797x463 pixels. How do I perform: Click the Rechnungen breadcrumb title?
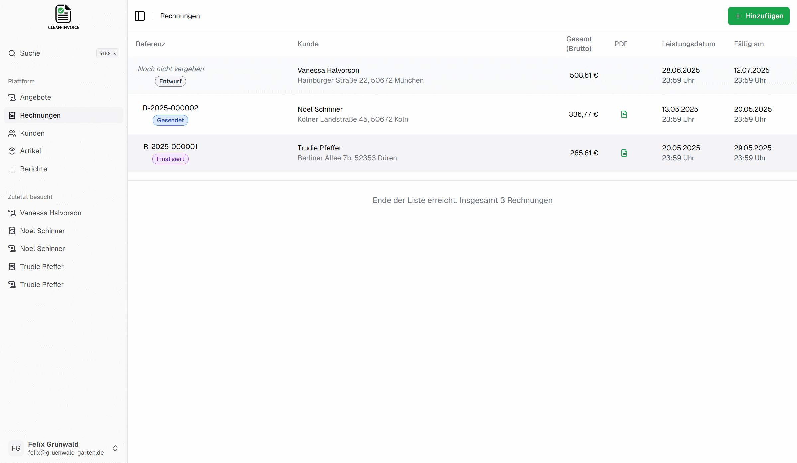180,16
